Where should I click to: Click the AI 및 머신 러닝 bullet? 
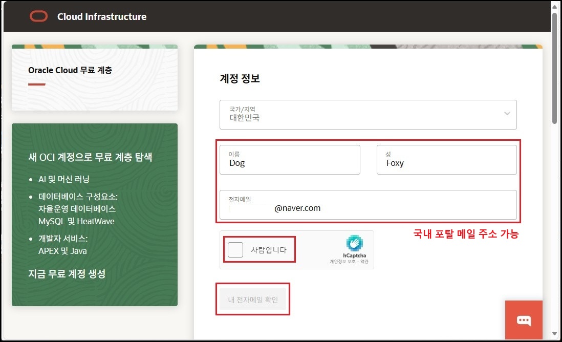64,179
